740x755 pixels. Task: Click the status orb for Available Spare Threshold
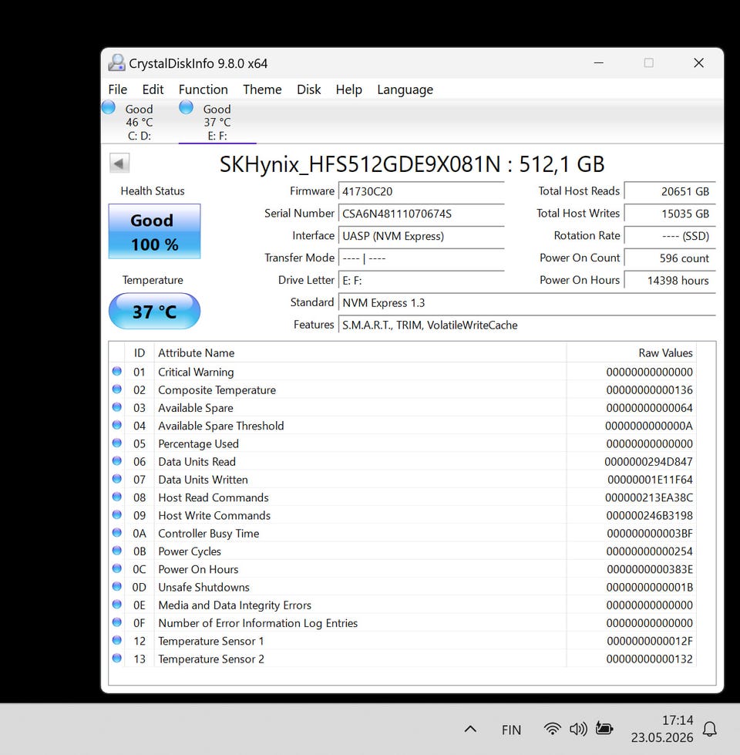click(117, 425)
